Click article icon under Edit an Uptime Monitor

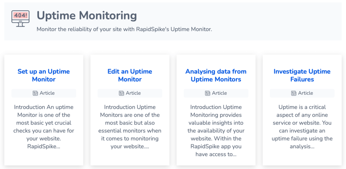[121, 93]
